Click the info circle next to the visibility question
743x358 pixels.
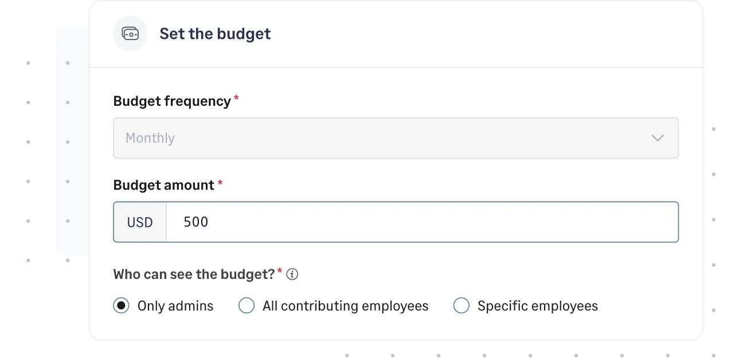292,274
